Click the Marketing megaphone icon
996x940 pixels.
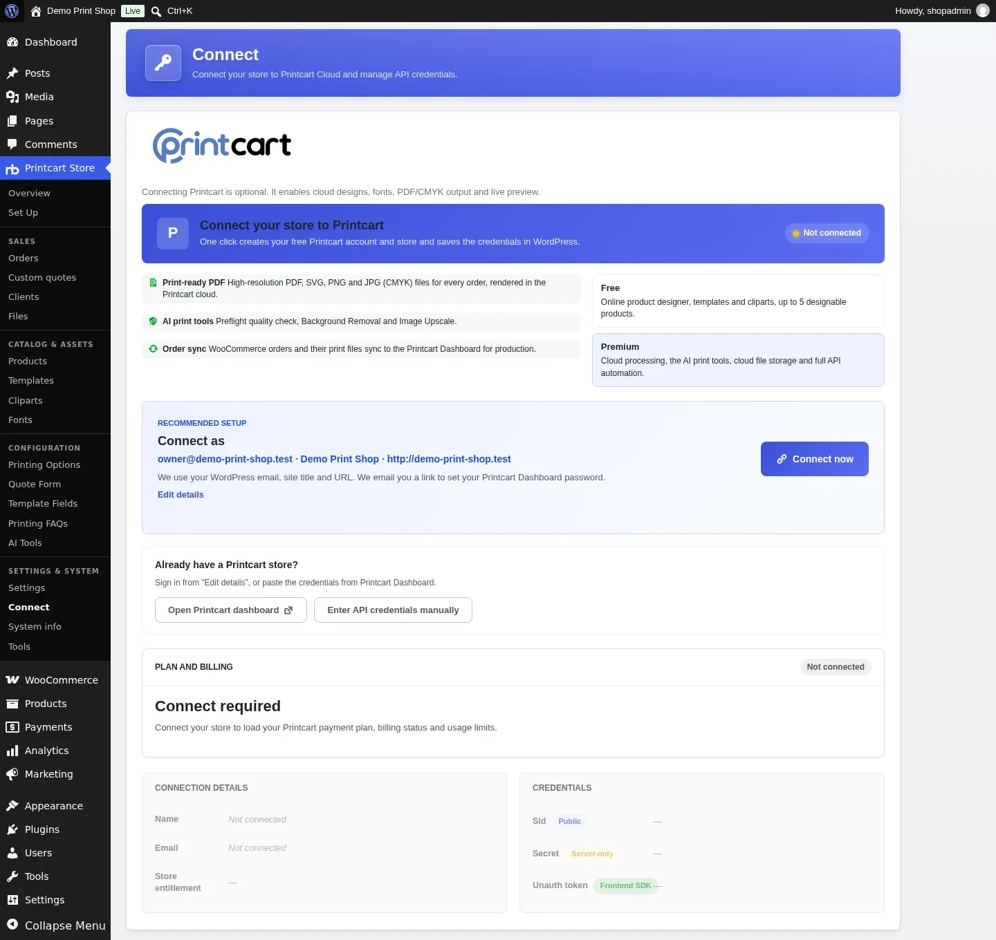click(x=12, y=774)
